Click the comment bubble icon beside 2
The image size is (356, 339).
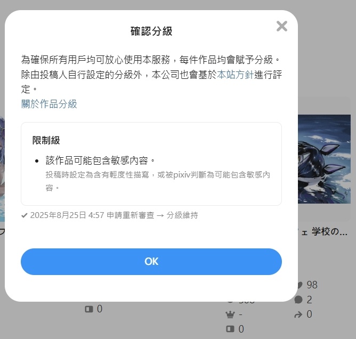click(298, 300)
